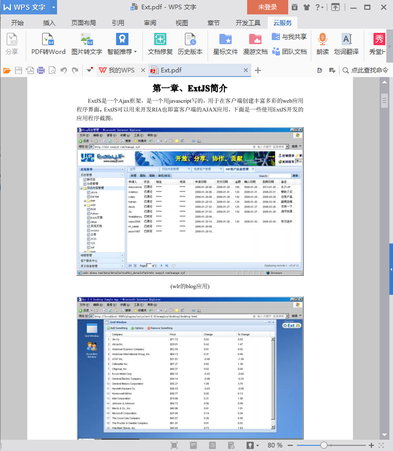The image size is (393, 451).
Task: Close the Ext.pdf tab
Action: [x=246, y=70]
